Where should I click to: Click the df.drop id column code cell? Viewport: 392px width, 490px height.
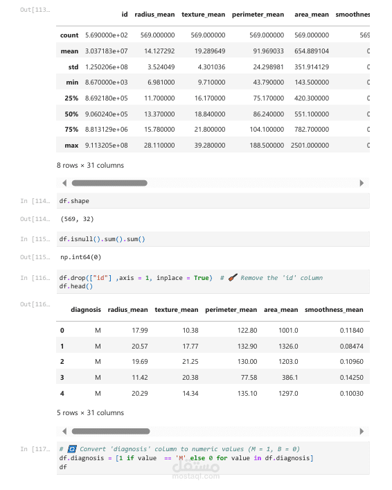(213, 282)
